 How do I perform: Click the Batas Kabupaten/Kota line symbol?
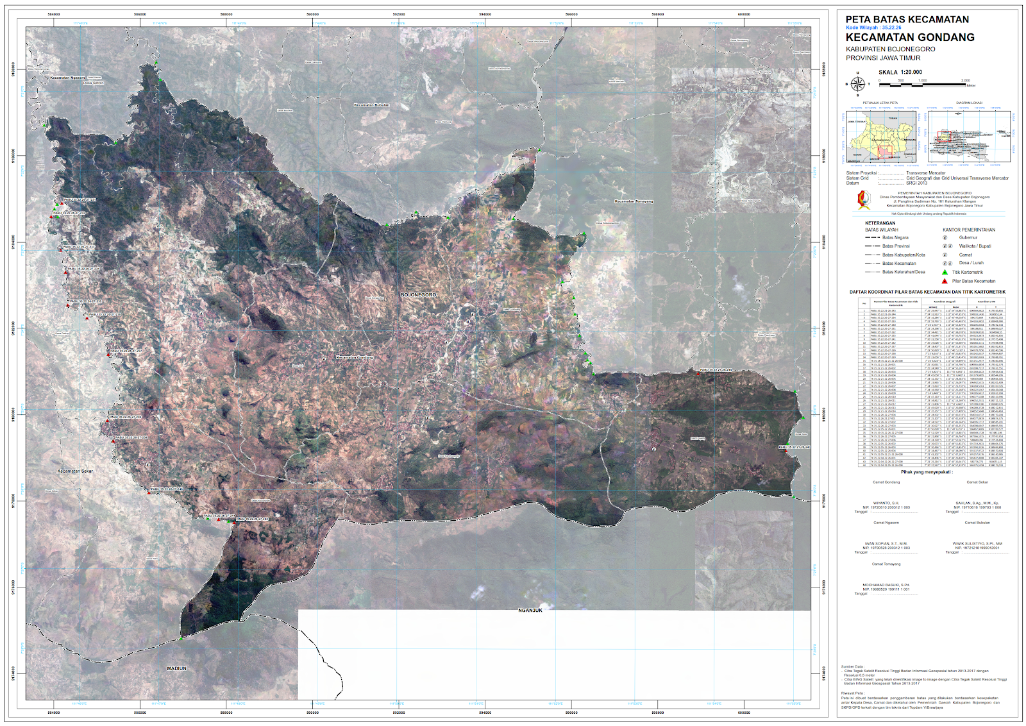point(871,255)
